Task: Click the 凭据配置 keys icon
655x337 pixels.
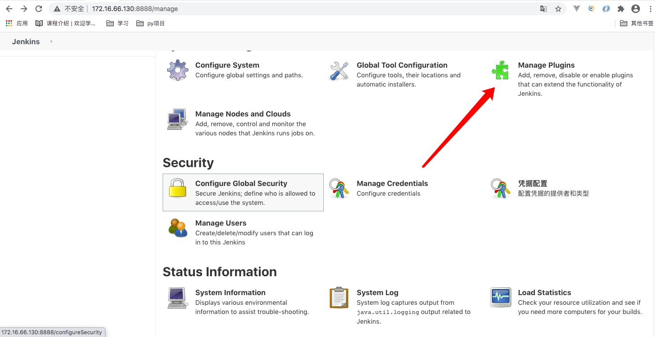Action: pos(500,188)
